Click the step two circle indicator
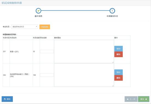This screenshot has width=151, height=104. tap(112, 11)
